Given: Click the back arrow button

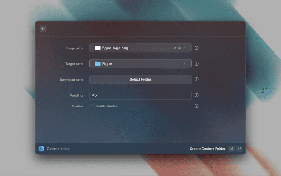Looking at the screenshot, I should (43, 29).
